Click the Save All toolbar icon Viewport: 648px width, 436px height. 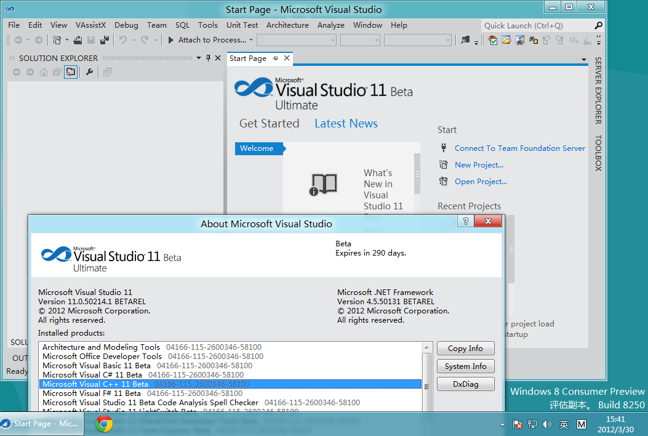pos(105,40)
